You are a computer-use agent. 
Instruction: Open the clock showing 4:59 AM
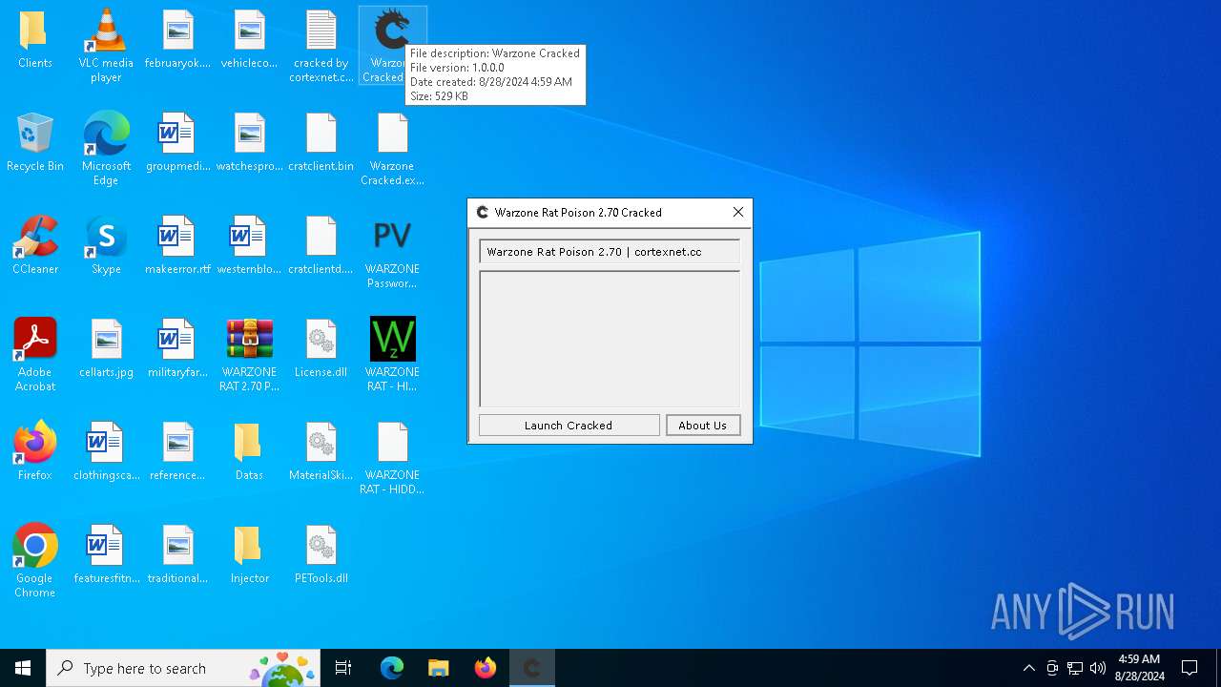[x=1139, y=668]
